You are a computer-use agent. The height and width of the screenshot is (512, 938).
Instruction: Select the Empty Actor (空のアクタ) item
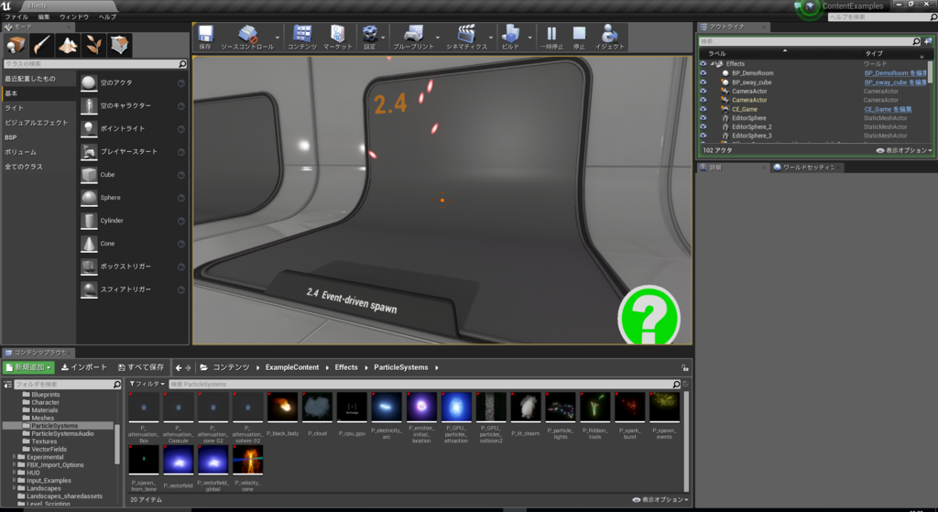pyautogui.click(x=132, y=82)
